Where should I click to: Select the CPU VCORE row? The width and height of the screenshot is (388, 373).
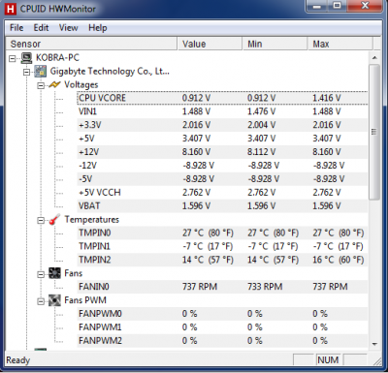click(x=222, y=98)
